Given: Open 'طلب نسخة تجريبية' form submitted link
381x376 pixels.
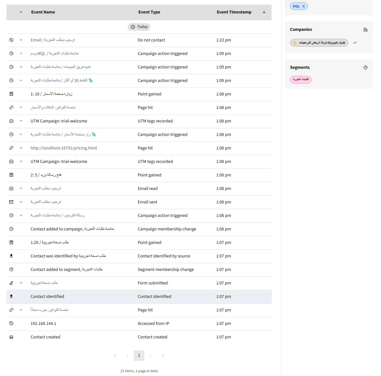Looking at the screenshot, I should click(x=44, y=283).
